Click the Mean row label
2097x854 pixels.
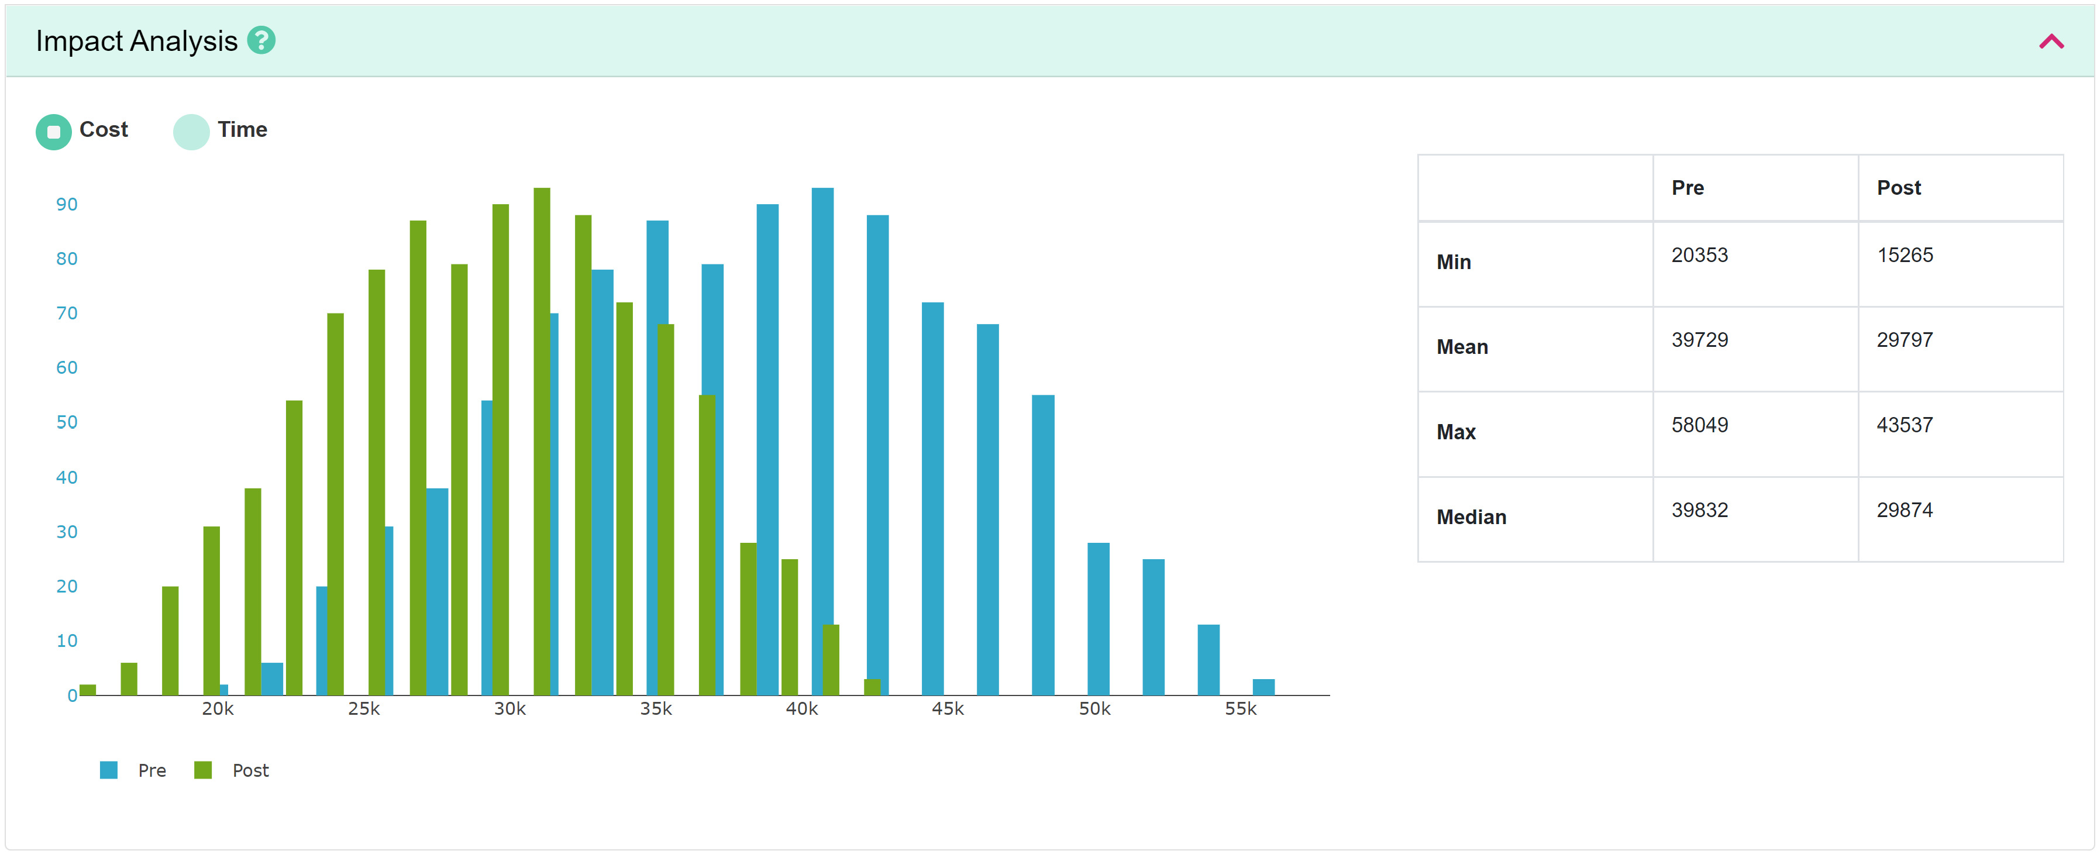1462,347
